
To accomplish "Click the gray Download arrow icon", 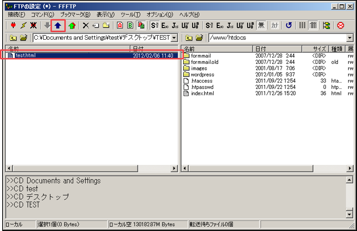I will click(x=47, y=25).
